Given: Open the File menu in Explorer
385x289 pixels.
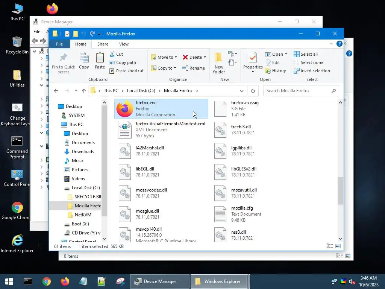Looking at the screenshot, I should point(59,44).
